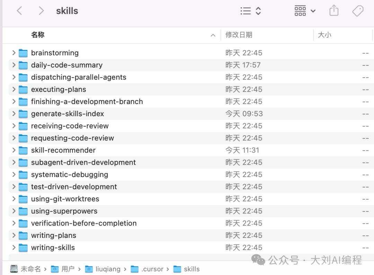Expand the writing-skills folder
This screenshot has width=374, height=275.
coord(14,248)
